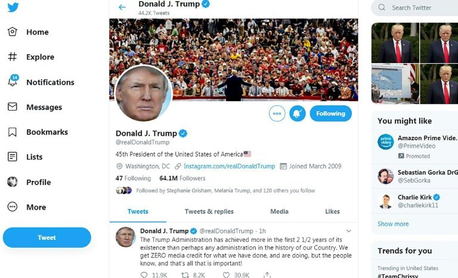Expand the More menu in sidebar

pos(13,207)
